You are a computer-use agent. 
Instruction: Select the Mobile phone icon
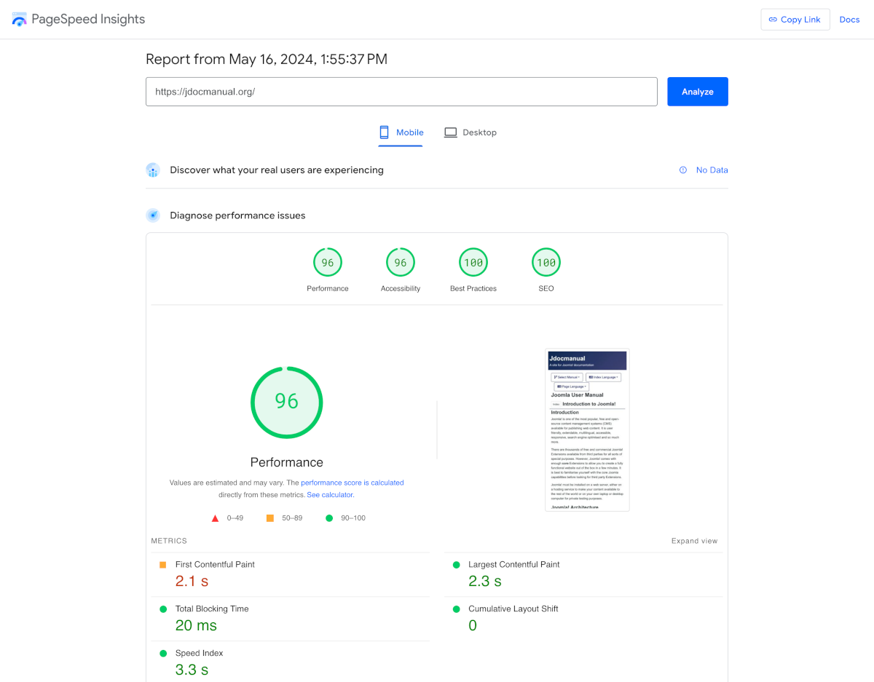point(383,132)
